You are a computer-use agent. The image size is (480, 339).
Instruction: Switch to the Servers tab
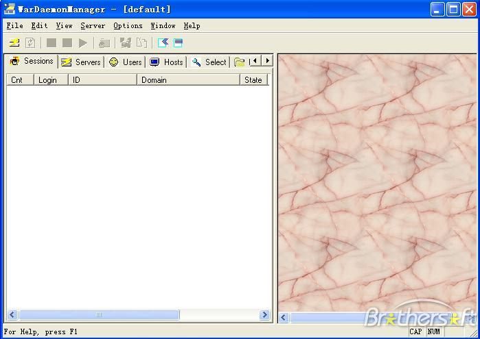pos(81,62)
